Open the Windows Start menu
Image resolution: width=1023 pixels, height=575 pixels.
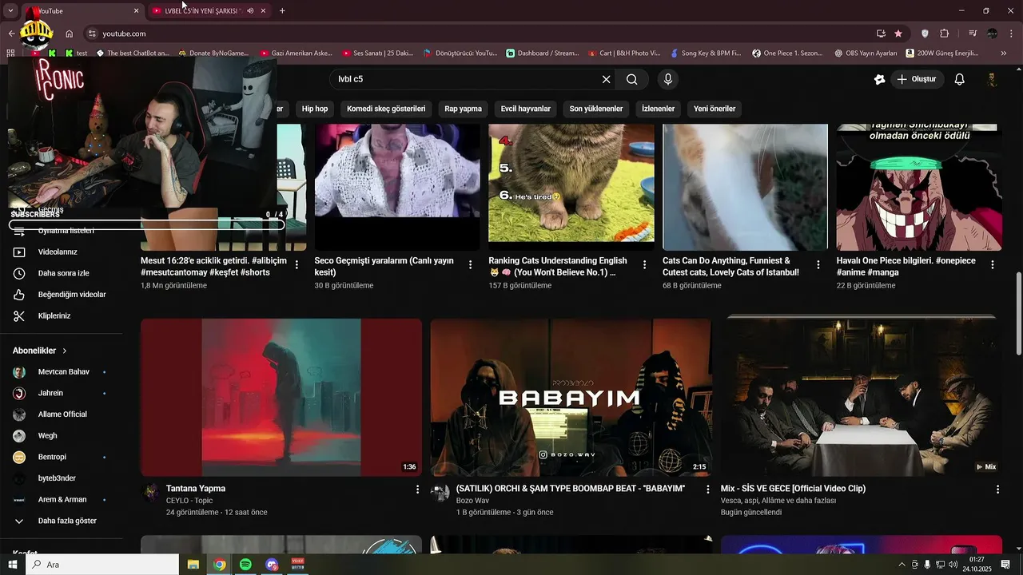coord(12,565)
